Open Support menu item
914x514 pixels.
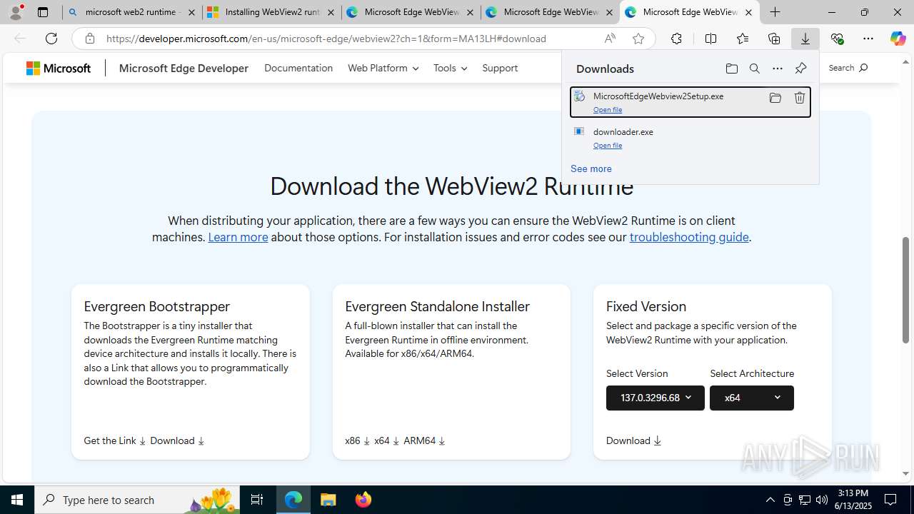pos(500,68)
